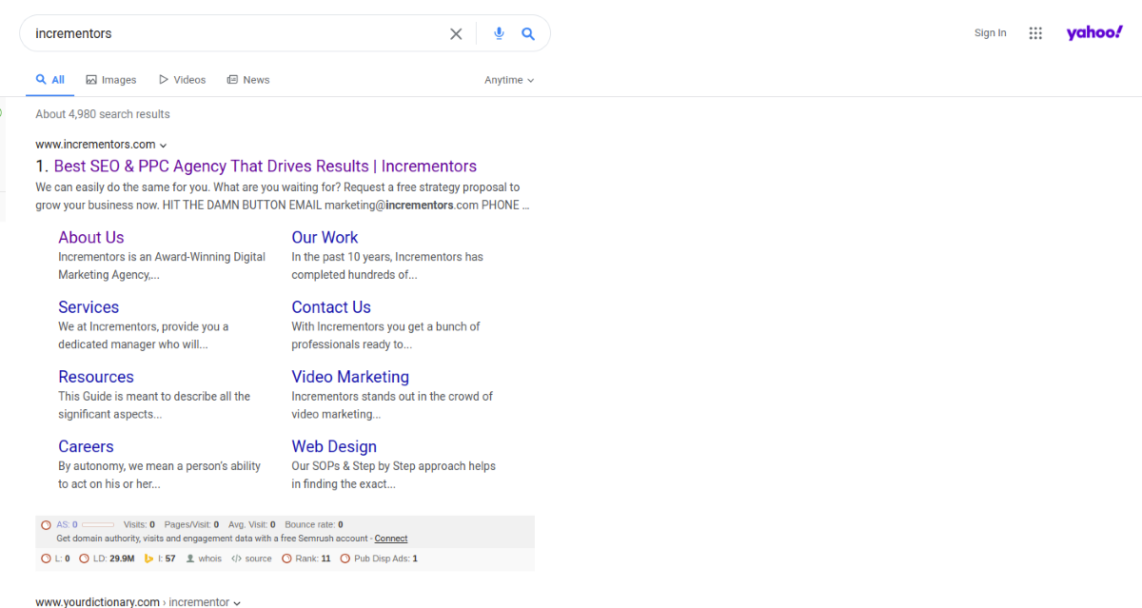Image resolution: width=1142 pixels, height=608 pixels.
Task: Click the Visits: 0 metric
Action: (x=139, y=524)
